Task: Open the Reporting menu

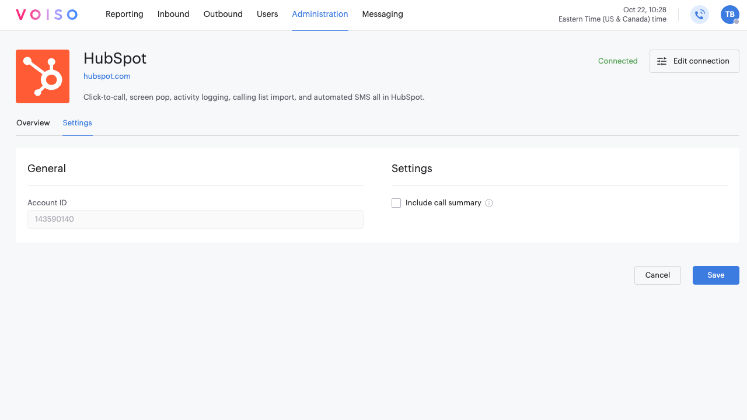Action: (x=124, y=14)
